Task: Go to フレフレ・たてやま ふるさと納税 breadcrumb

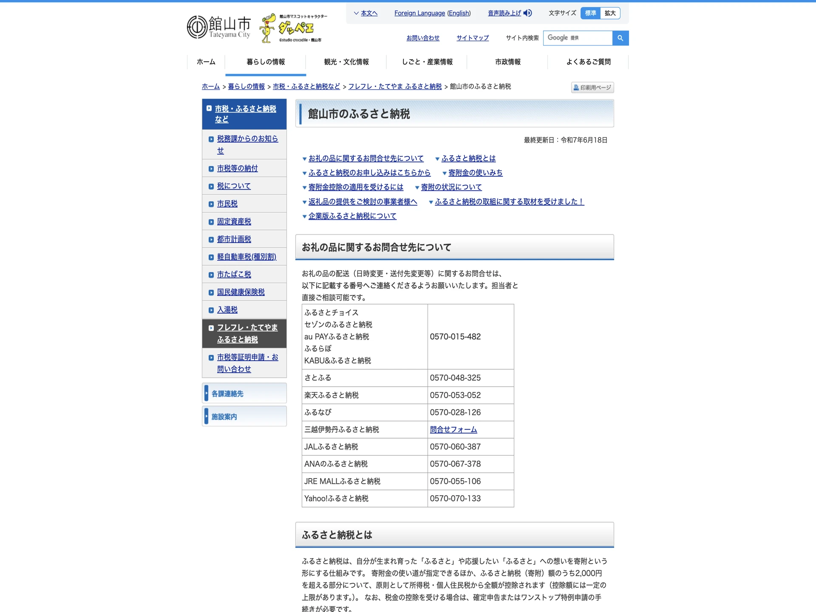Action: coord(395,86)
